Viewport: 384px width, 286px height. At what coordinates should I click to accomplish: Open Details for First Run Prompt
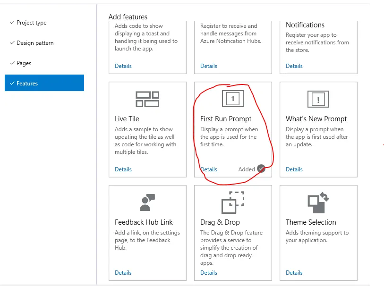click(209, 169)
